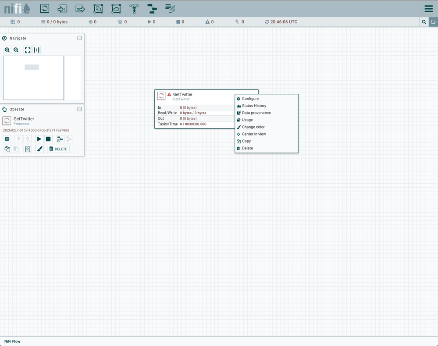
Task: Select the Remote Process Group icon
Action: coord(116,8)
